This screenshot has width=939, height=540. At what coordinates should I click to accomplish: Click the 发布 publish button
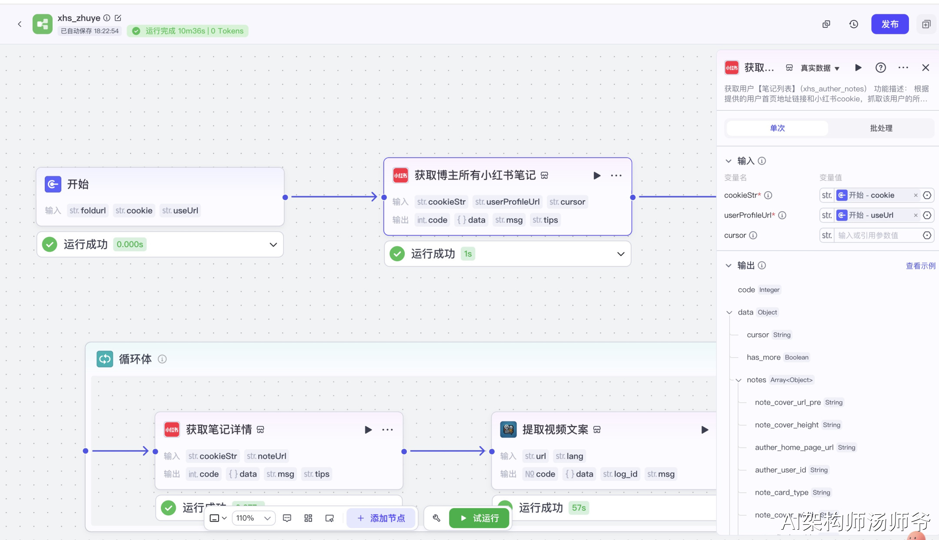coord(889,24)
